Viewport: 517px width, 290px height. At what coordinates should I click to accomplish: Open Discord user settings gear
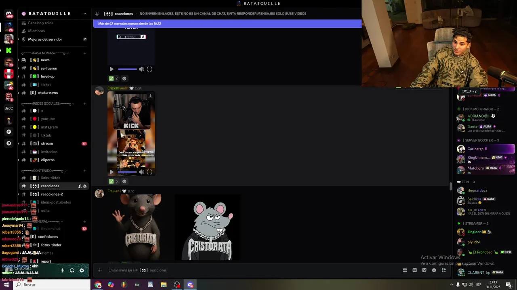(x=82, y=270)
